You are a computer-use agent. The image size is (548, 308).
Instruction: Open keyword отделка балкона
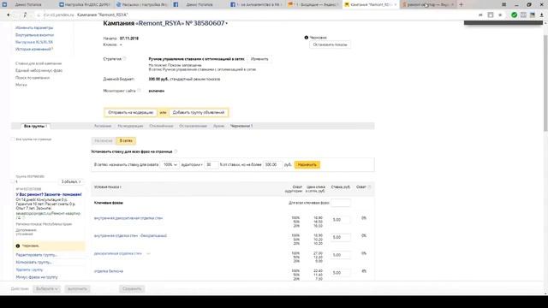[x=109, y=271]
